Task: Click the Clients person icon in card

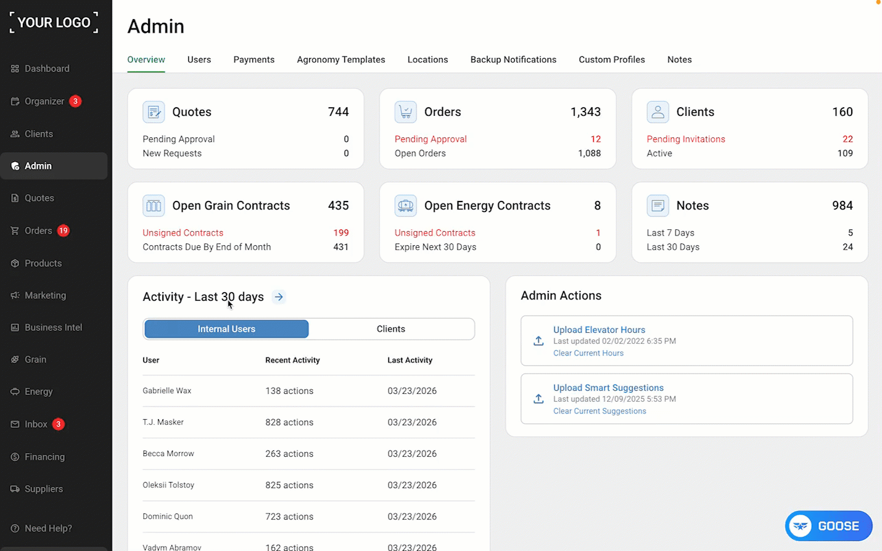Action: click(x=657, y=112)
